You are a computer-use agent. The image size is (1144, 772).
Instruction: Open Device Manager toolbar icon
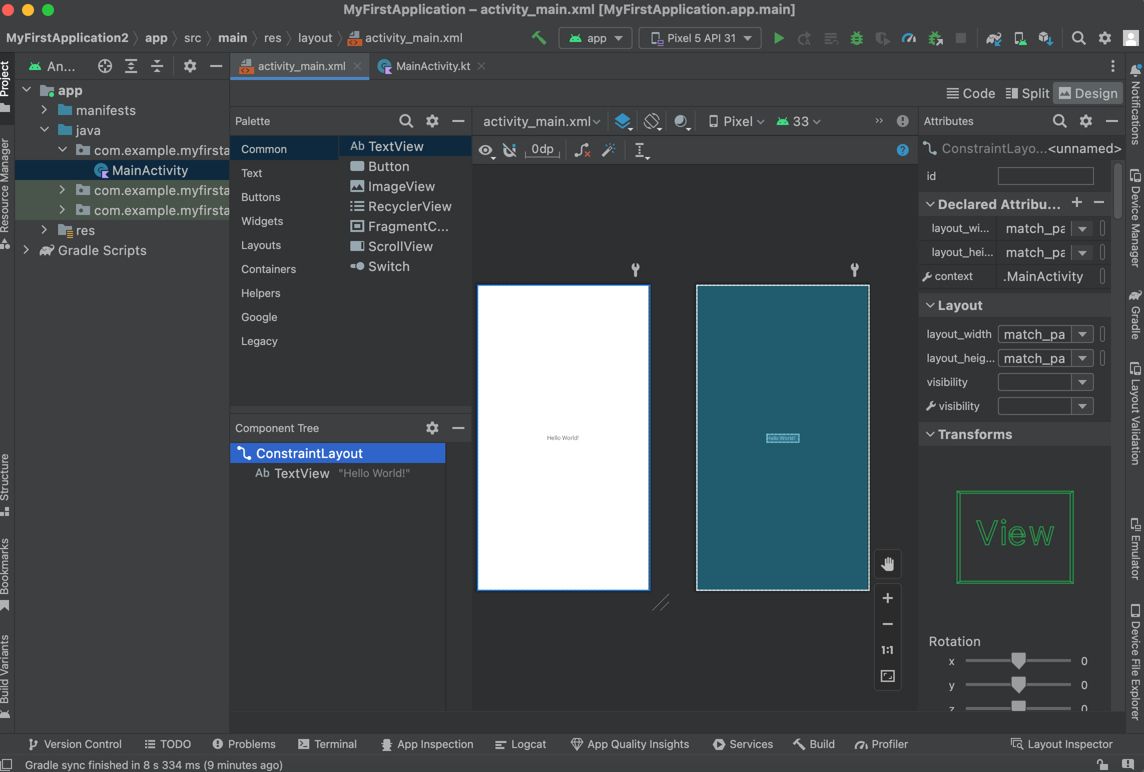coord(1020,38)
